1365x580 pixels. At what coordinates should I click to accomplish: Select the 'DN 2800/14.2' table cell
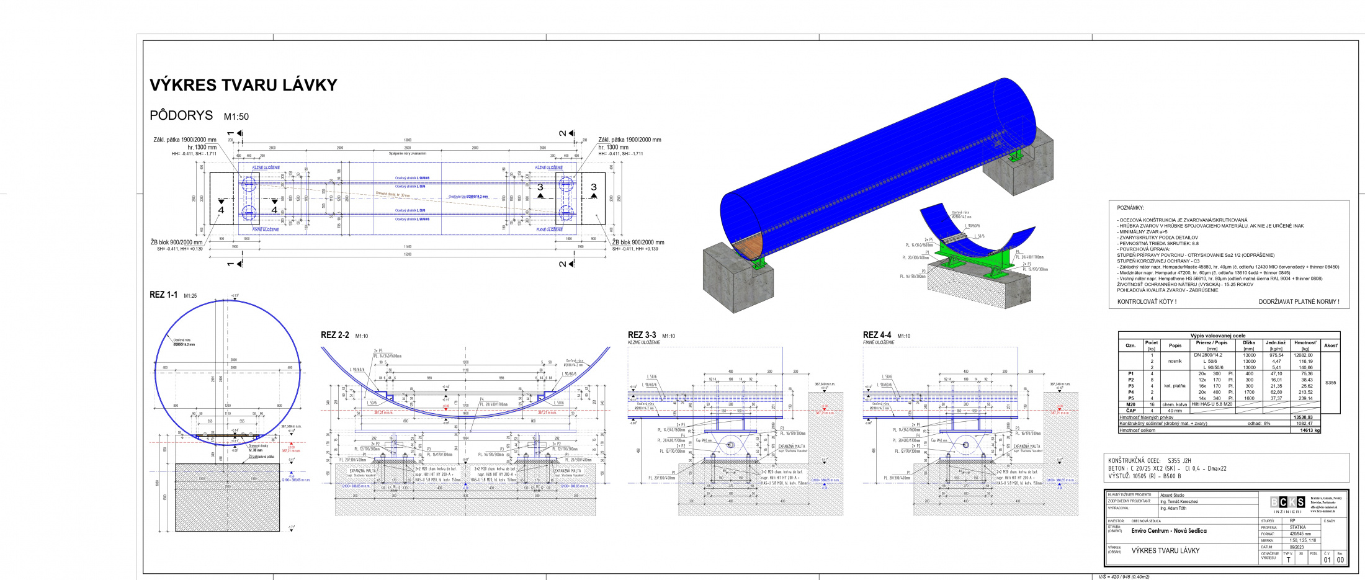click(x=1208, y=355)
